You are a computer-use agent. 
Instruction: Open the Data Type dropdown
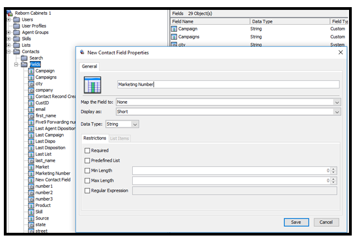tap(122, 125)
